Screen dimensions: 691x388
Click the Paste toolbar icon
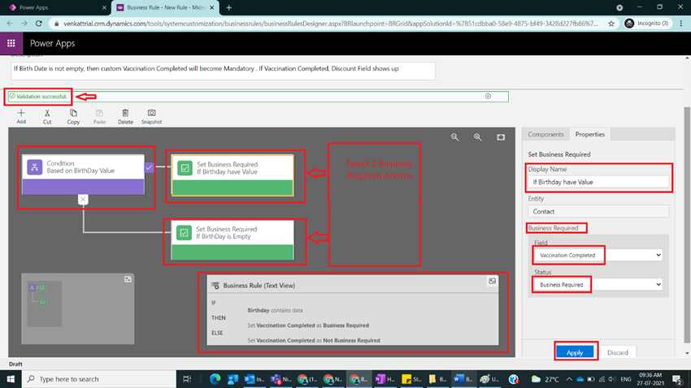click(100, 117)
